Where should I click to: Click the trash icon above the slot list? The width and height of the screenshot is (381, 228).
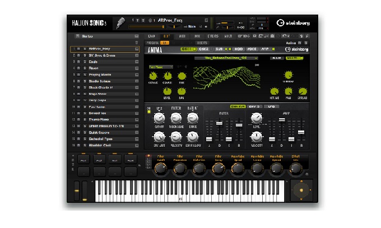tap(137, 43)
